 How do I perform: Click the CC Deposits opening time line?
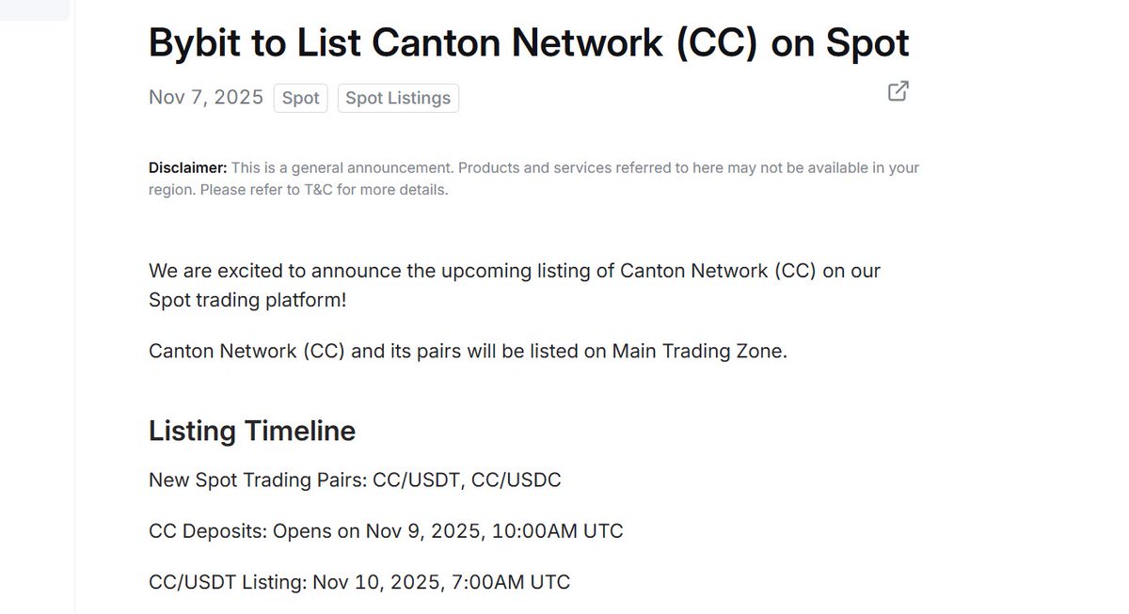tap(386, 531)
